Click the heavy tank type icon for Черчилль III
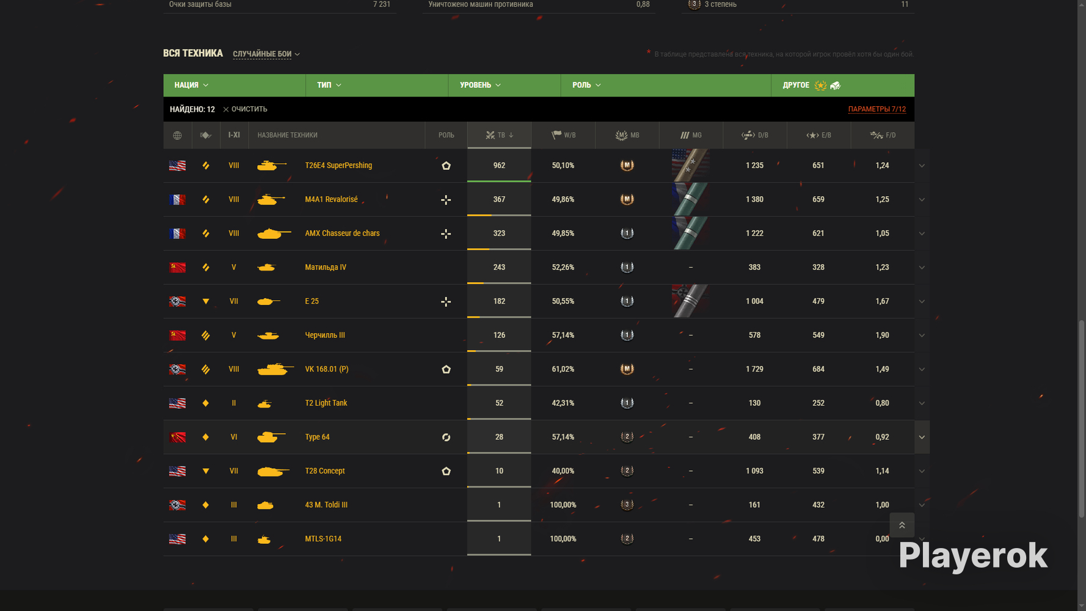Viewport: 1086px width, 611px height. point(206,335)
